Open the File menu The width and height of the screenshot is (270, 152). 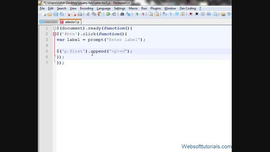[42, 8]
